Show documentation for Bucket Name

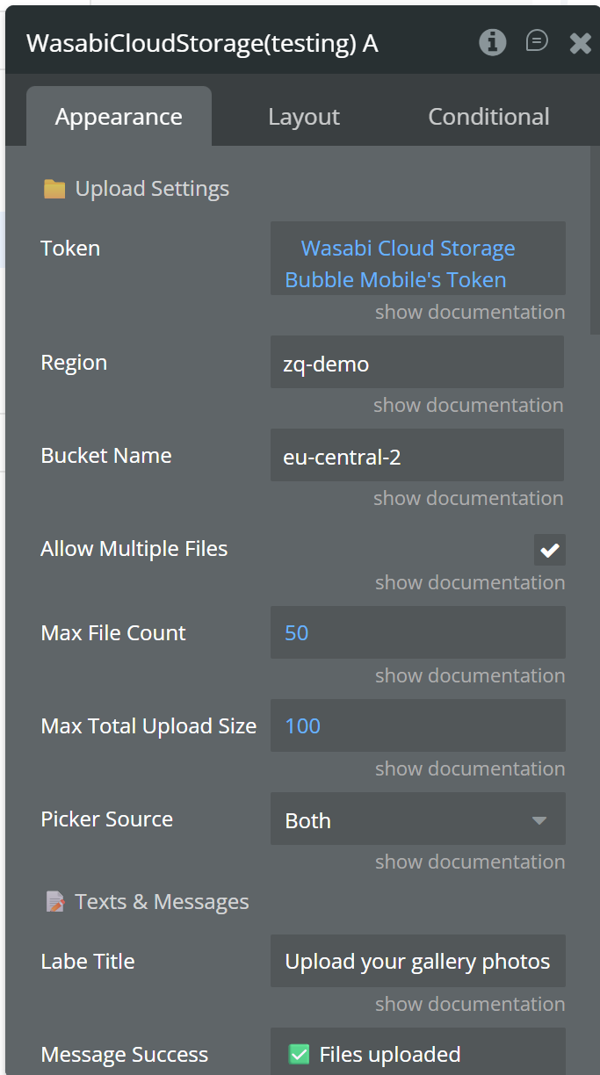point(468,498)
